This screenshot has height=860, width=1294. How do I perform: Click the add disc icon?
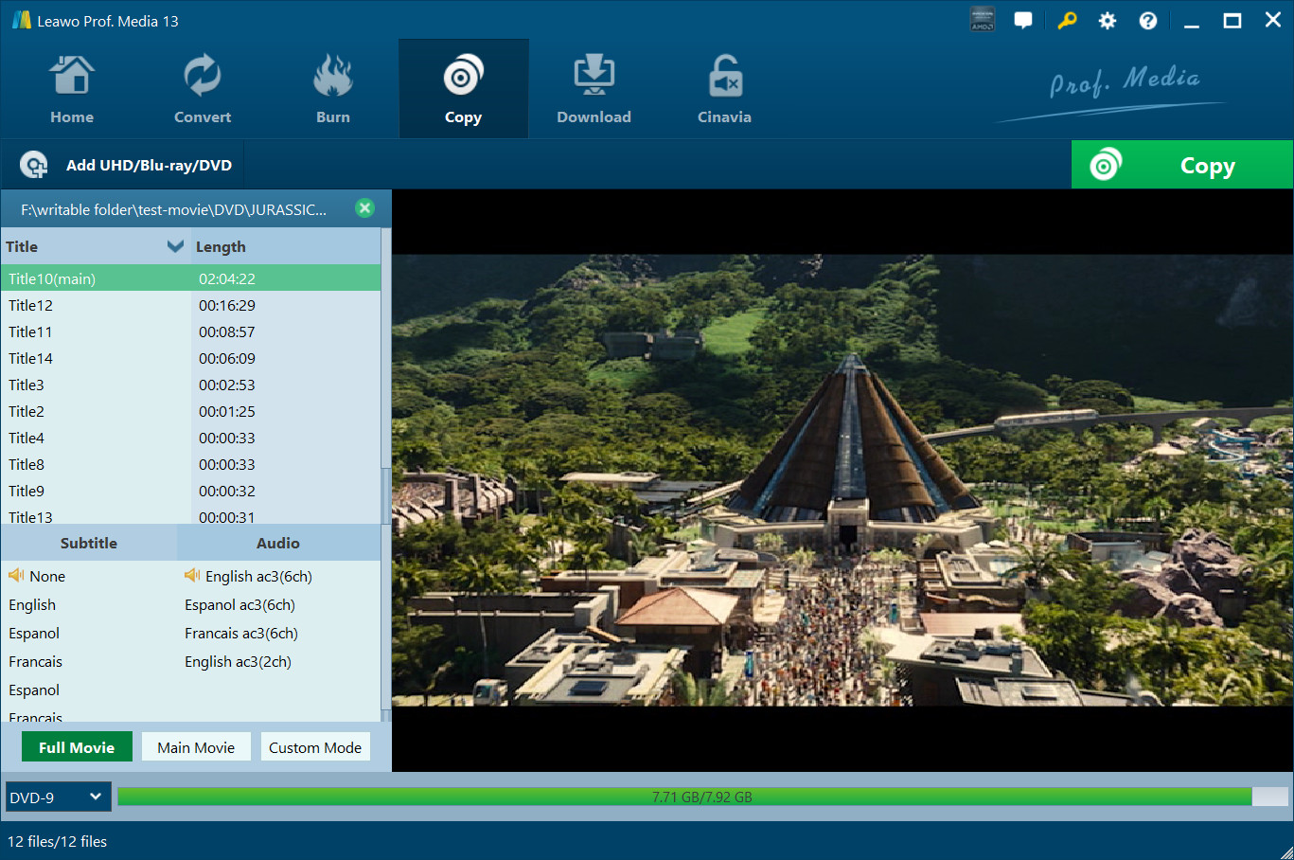(x=34, y=165)
